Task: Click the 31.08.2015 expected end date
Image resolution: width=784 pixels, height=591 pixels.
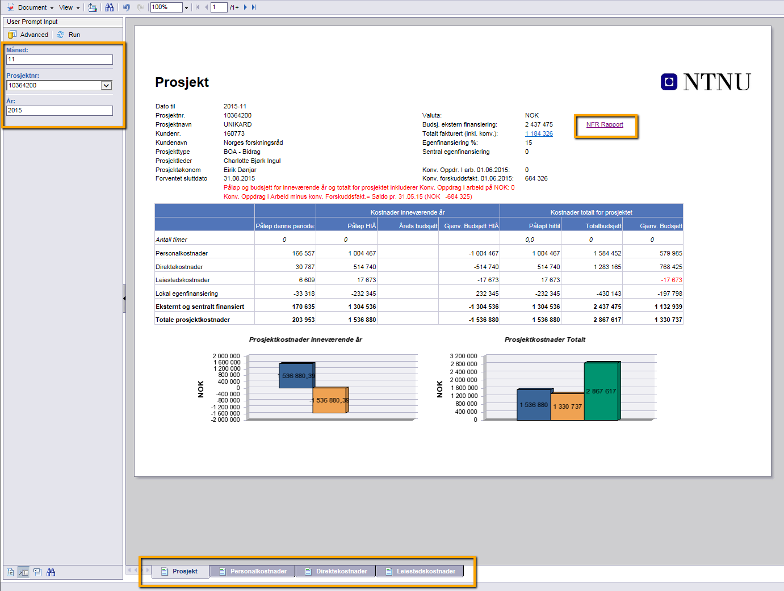Action: pos(239,179)
